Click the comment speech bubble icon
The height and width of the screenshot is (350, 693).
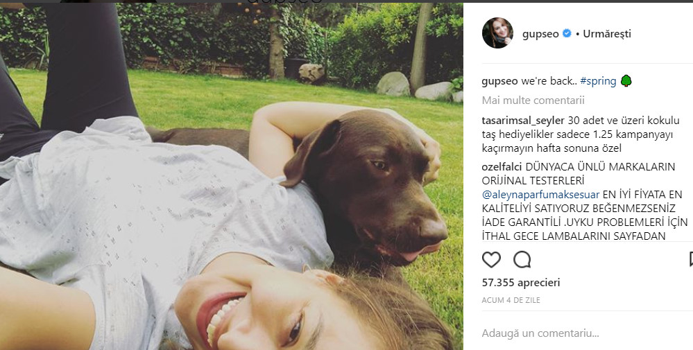click(x=522, y=259)
